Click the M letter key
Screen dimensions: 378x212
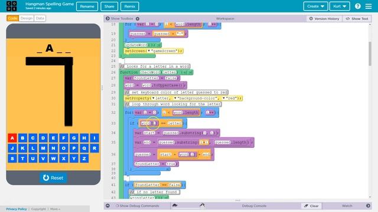[x=43, y=148]
